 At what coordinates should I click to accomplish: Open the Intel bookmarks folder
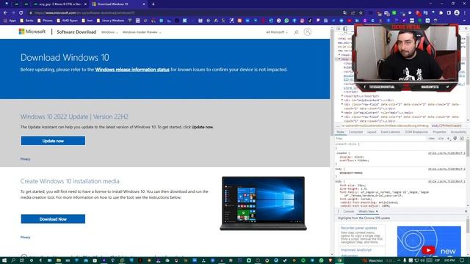click(87, 21)
